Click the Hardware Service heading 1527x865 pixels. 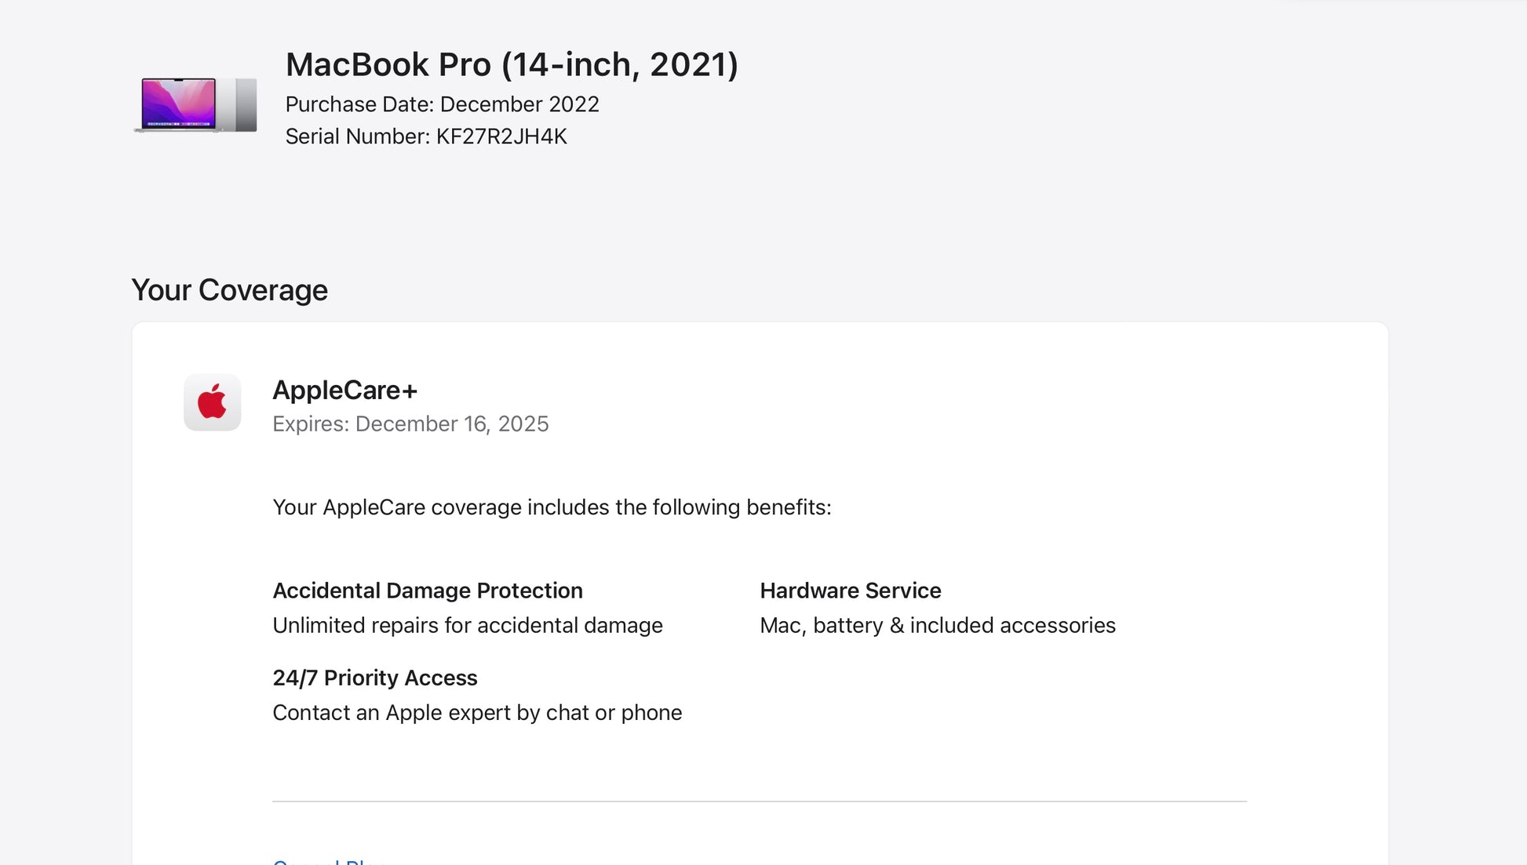click(x=850, y=591)
